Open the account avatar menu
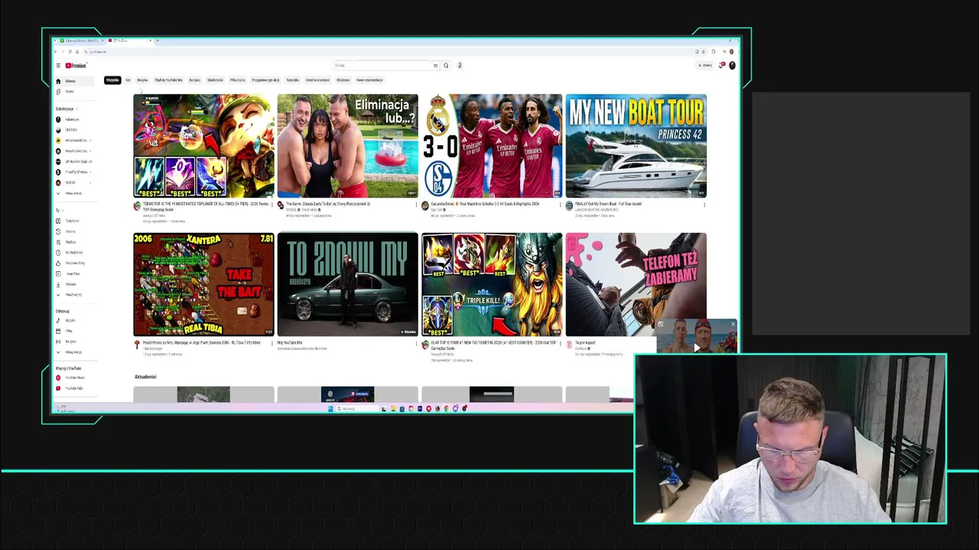Screen dimensions: 979x550 click(732, 66)
